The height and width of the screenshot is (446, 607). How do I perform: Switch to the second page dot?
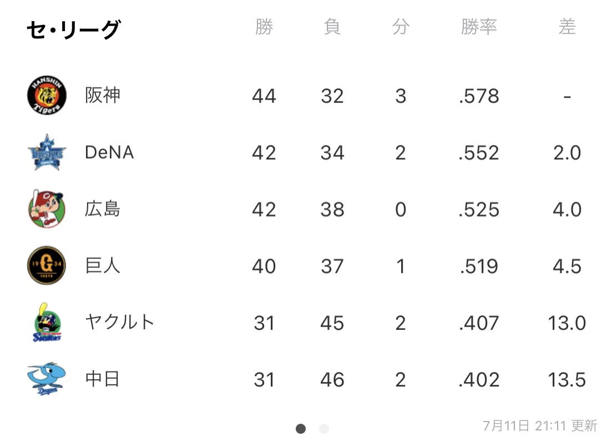click(324, 429)
